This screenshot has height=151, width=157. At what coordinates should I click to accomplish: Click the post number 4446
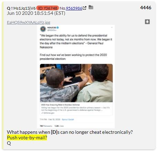[146, 8]
